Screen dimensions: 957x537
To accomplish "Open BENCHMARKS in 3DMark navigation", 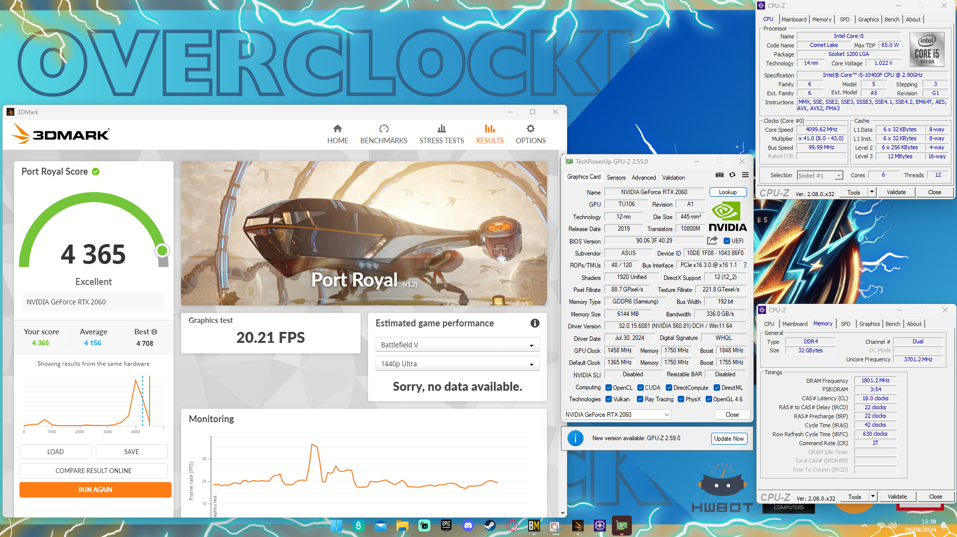I will 383,134.
